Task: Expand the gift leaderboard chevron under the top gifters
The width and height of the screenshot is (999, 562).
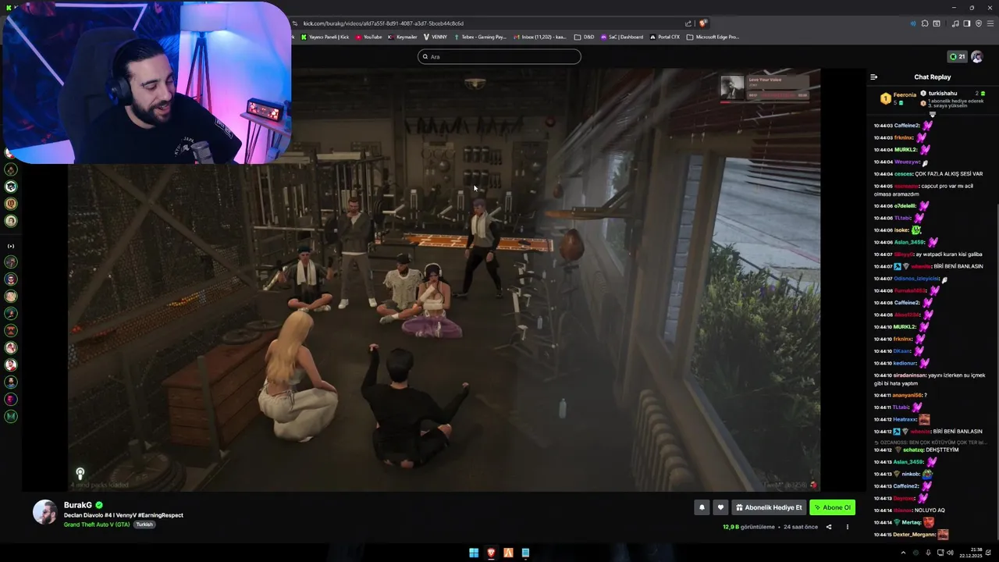Action: (x=932, y=115)
